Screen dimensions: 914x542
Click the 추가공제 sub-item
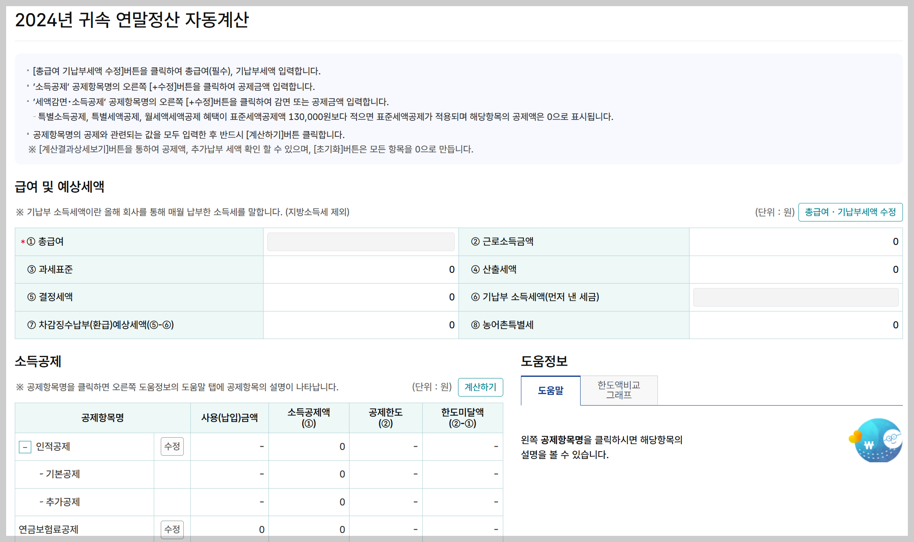pyautogui.click(x=62, y=502)
